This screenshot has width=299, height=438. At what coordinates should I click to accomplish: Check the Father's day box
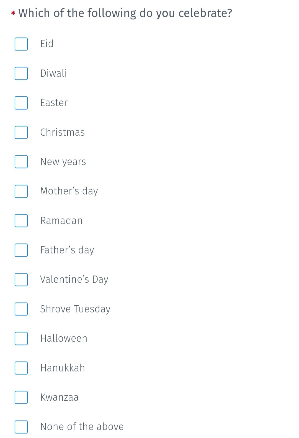coord(21,250)
